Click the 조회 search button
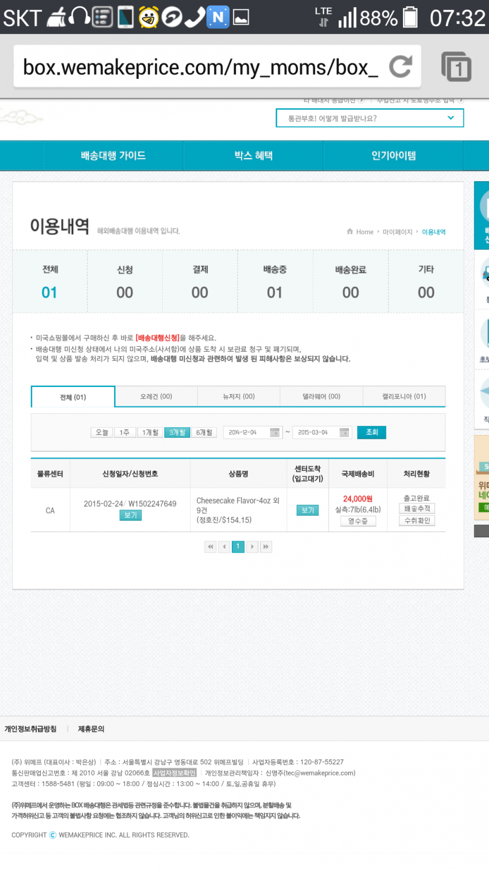The height and width of the screenshot is (870, 489). tap(372, 432)
